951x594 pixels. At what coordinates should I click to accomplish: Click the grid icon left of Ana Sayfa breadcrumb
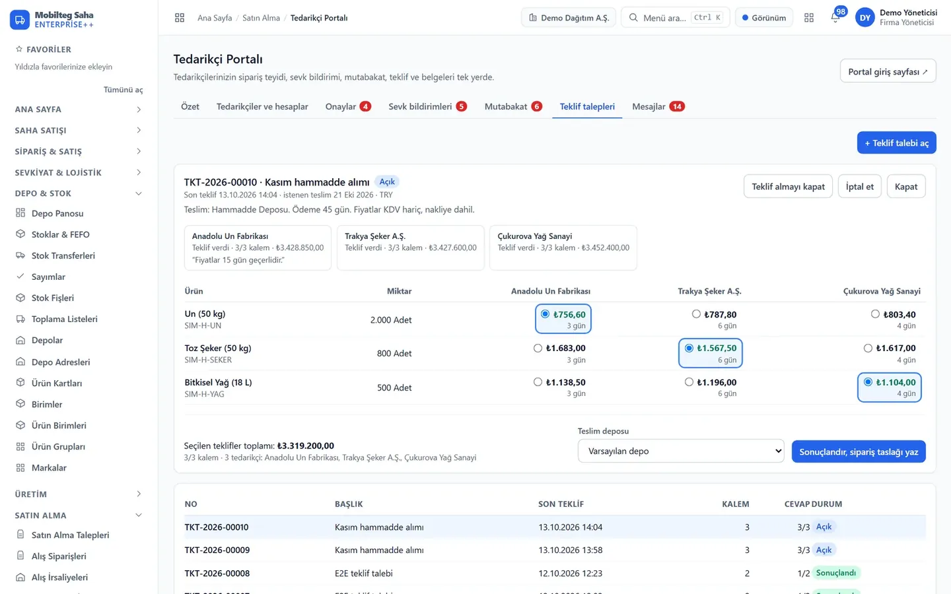180,18
